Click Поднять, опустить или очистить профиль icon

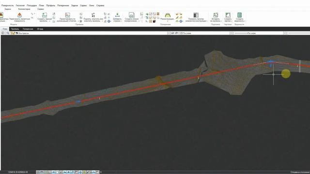point(93,15)
